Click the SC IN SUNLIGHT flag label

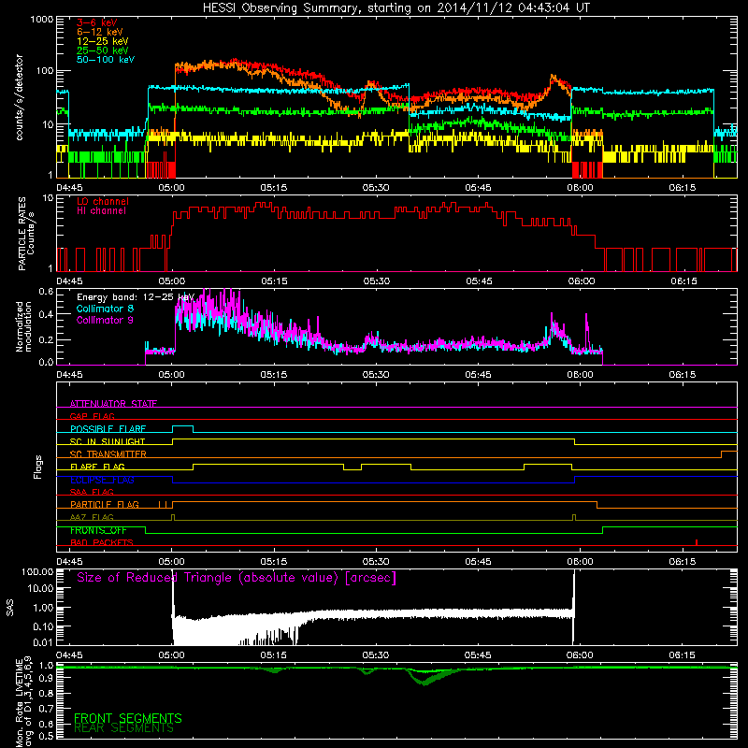tap(108, 441)
